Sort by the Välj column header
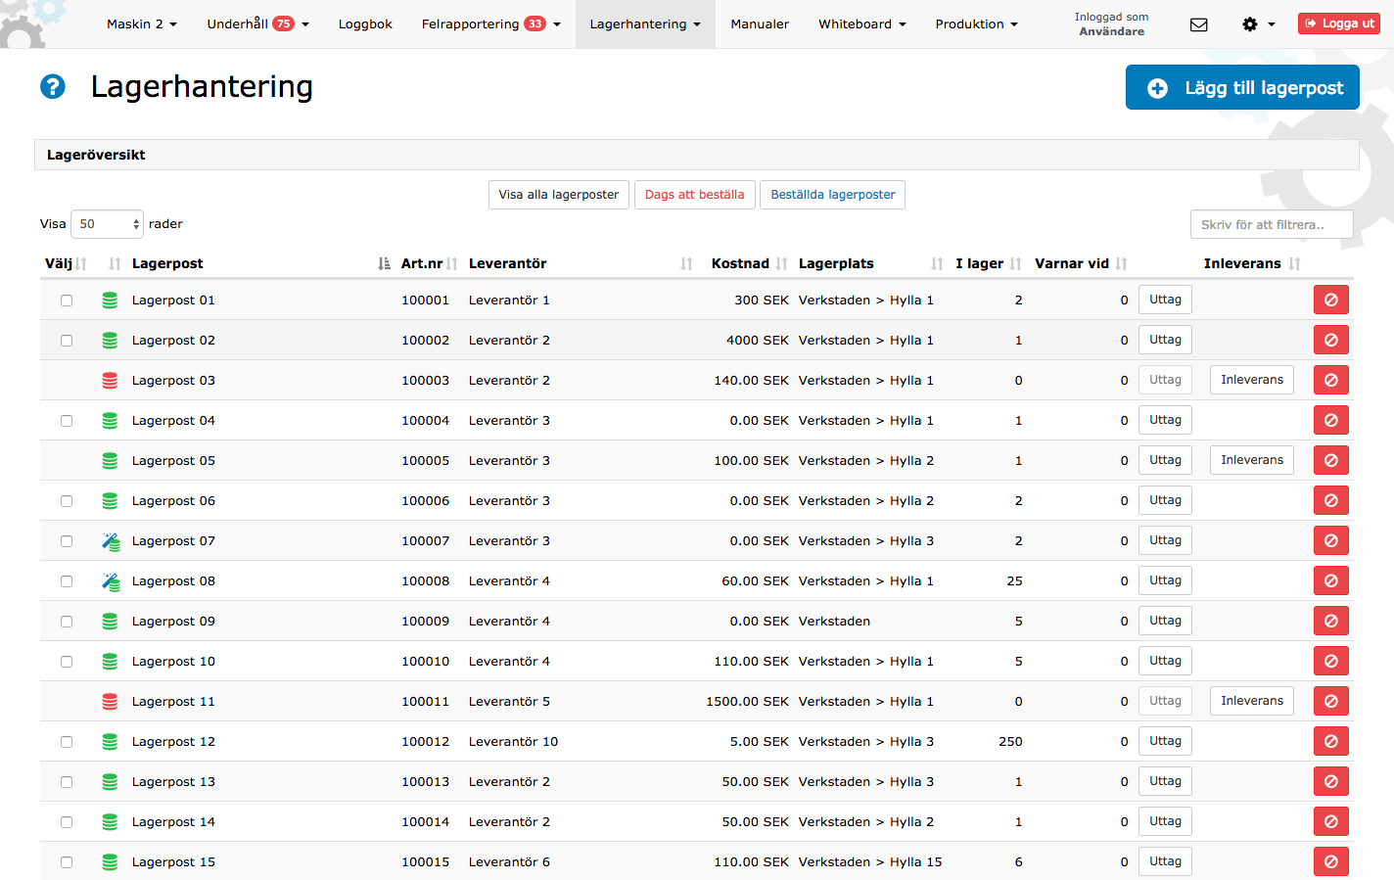 [x=66, y=263]
